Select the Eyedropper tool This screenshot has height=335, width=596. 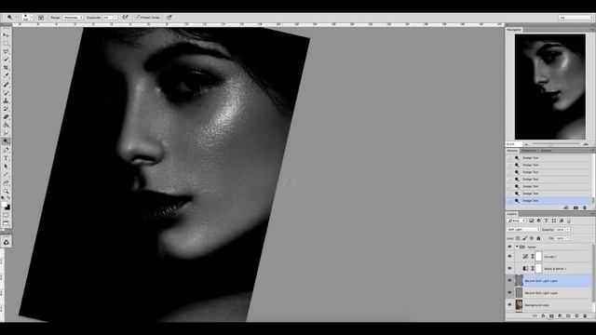(x=6, y=76)
